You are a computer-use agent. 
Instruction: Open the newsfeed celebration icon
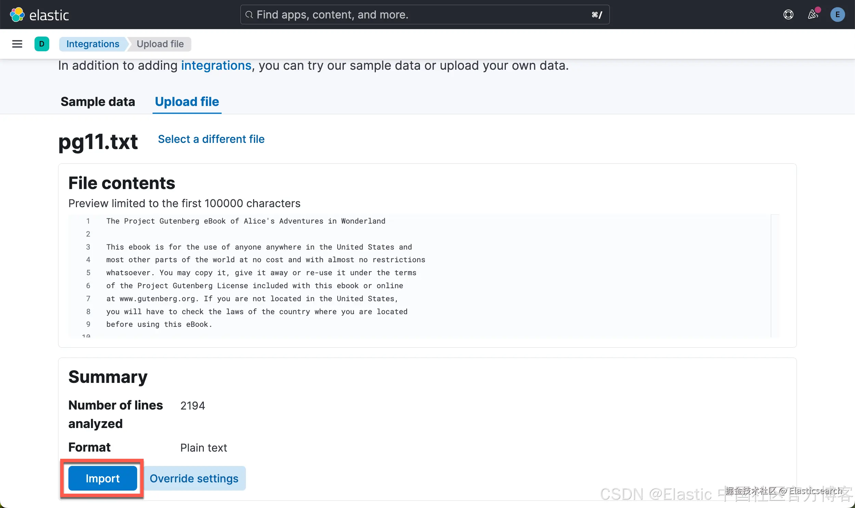pyautogui.click(x=813, y=15)
